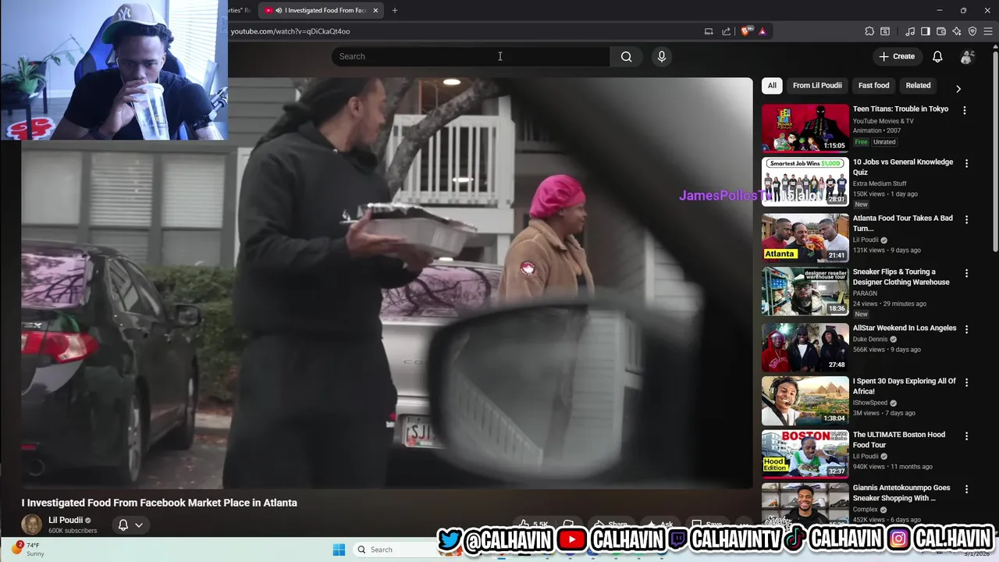Screen dimensions: 999x562
Task: Expand the subscription notification bell dropdown
Action: (x=130, y=525)
